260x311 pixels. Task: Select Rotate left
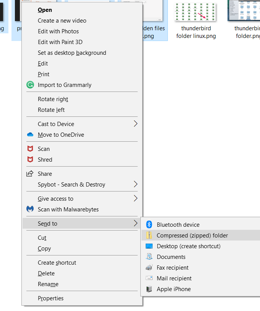(x=82, y=110)
